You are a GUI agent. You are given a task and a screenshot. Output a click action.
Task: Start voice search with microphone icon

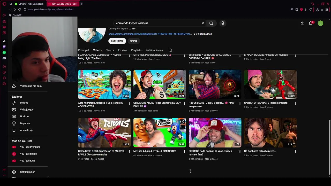coord(223,23)
